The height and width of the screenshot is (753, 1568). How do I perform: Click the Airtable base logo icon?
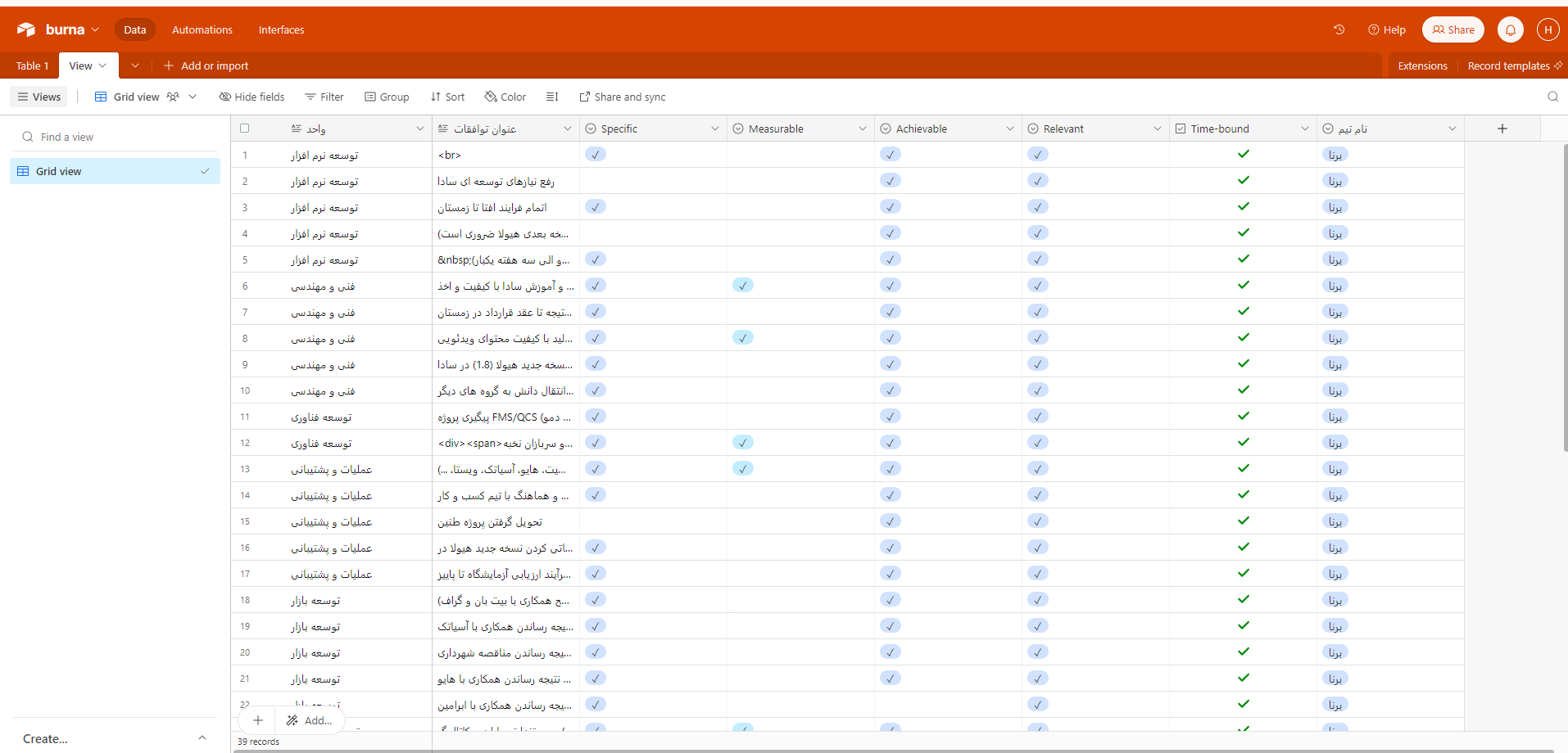tap(26, 29)
